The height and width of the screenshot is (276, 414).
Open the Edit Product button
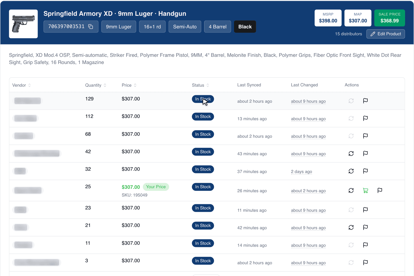click(386, 34)
